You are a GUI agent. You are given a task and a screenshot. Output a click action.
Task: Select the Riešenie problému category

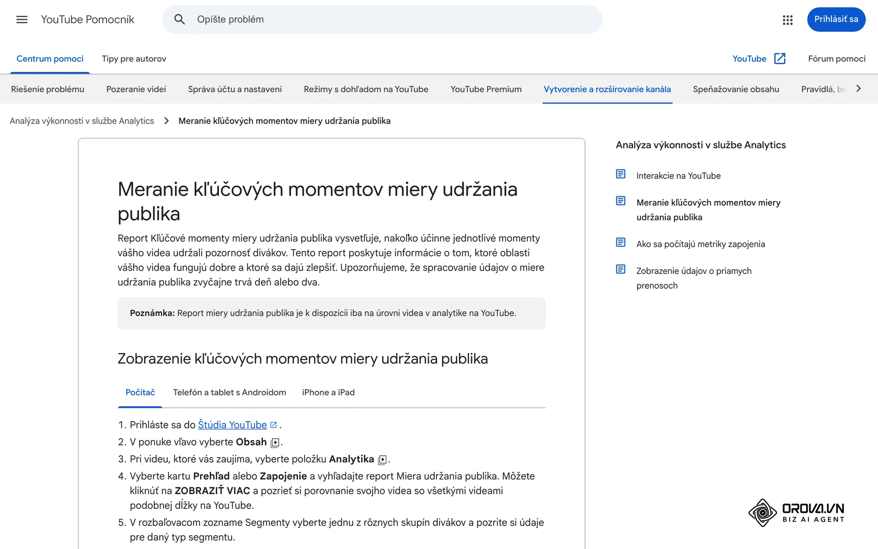coord(48,89)
